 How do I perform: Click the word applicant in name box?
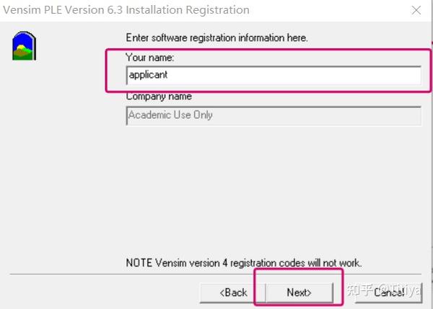(x=148, y=74)
